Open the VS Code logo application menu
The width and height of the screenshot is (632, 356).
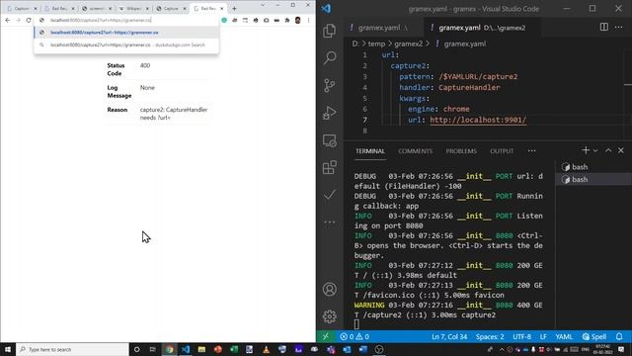coord(326,9)
